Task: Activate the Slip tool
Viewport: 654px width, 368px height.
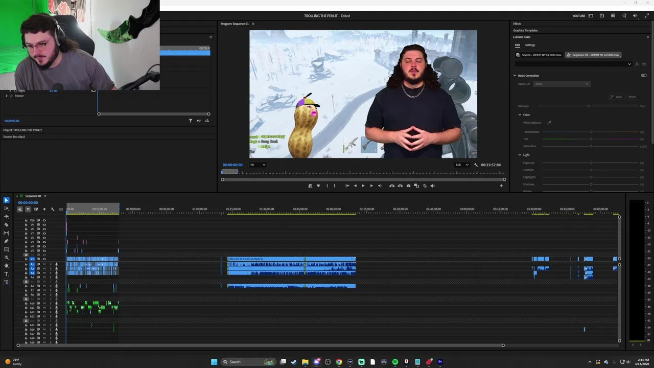Action: tap(6, 233)
